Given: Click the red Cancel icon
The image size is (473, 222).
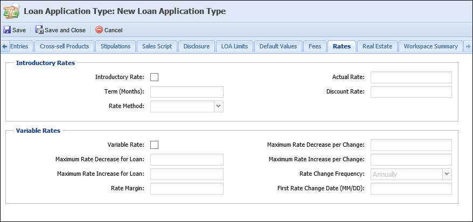Looking at the screenshot, I should tap(99, 30).
